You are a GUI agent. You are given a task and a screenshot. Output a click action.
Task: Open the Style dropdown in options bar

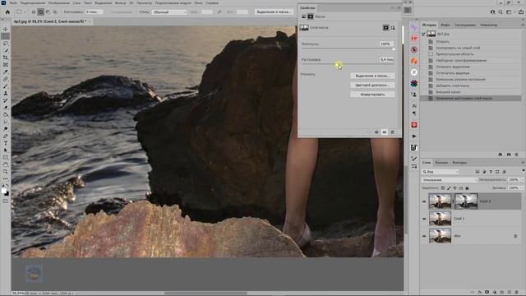click(169, 12)
